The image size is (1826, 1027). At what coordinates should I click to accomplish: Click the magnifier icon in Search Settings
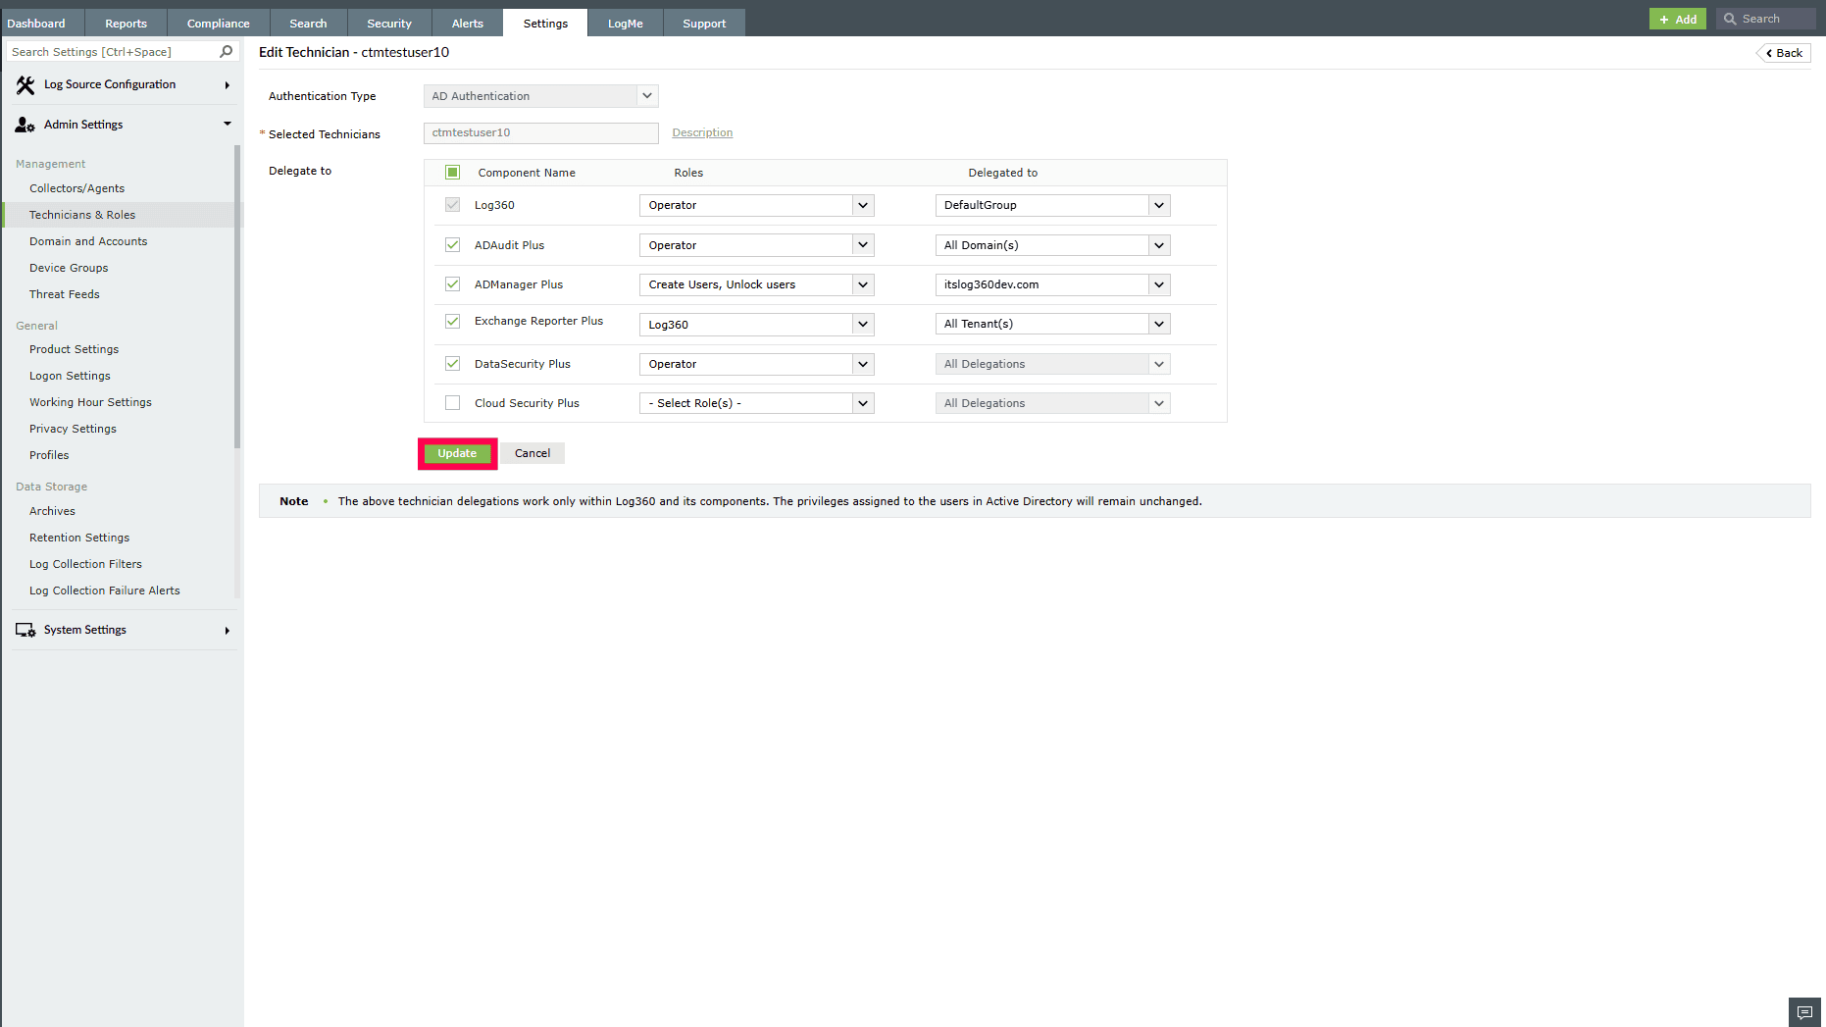[x=227, y=52]
